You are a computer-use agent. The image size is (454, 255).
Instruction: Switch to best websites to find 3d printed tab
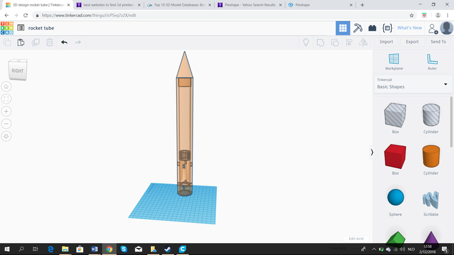[x=109, y=5]
